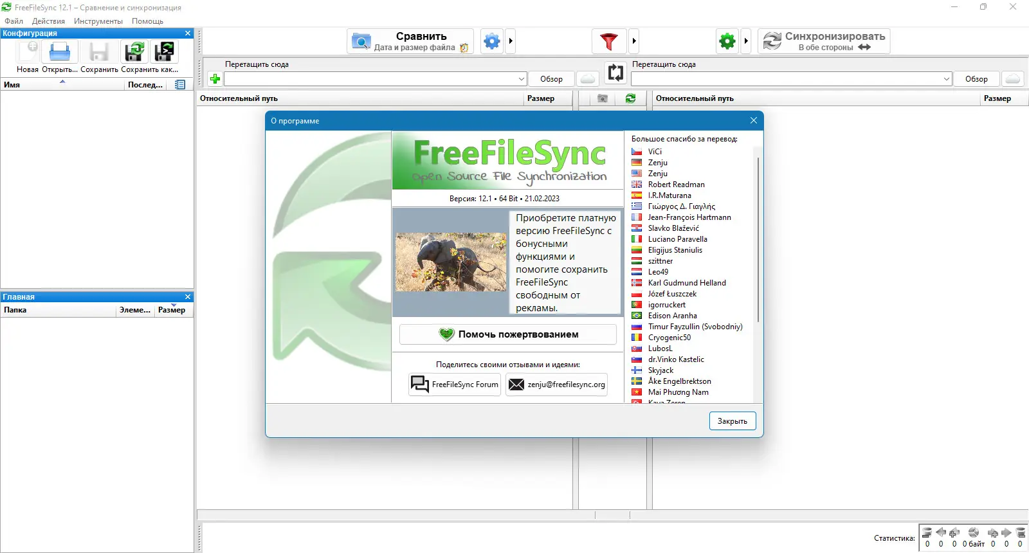Click the version text 12.1 • 64 Bit

[504, 199]
